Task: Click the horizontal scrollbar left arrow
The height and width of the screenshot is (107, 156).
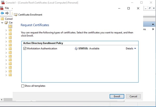Action: tap(2, 99)
